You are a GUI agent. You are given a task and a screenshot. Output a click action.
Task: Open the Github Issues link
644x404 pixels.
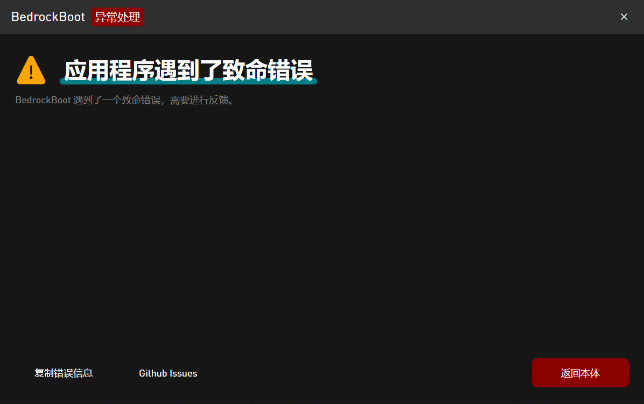pos(168,373)
